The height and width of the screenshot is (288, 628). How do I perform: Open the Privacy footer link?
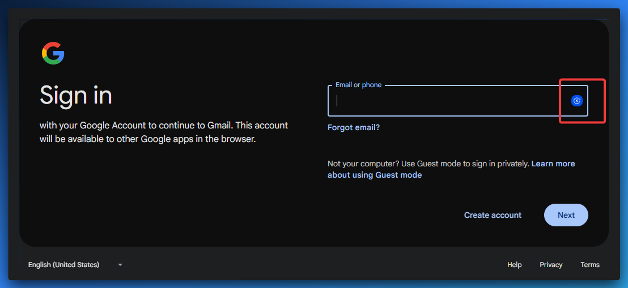pyautogui.click(x=551, y=264)
